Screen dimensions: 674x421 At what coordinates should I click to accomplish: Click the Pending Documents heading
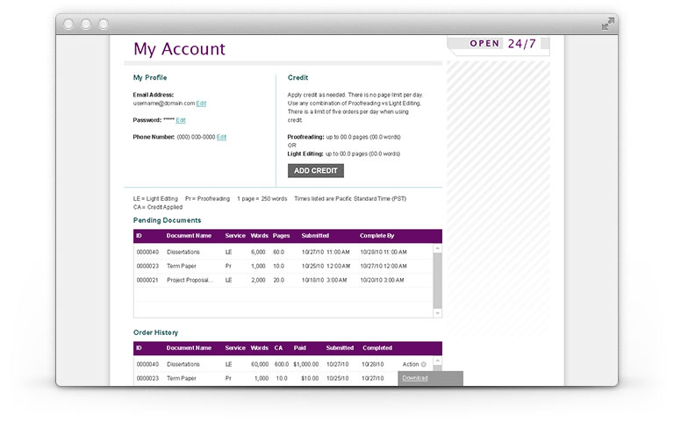pos(168,220)
